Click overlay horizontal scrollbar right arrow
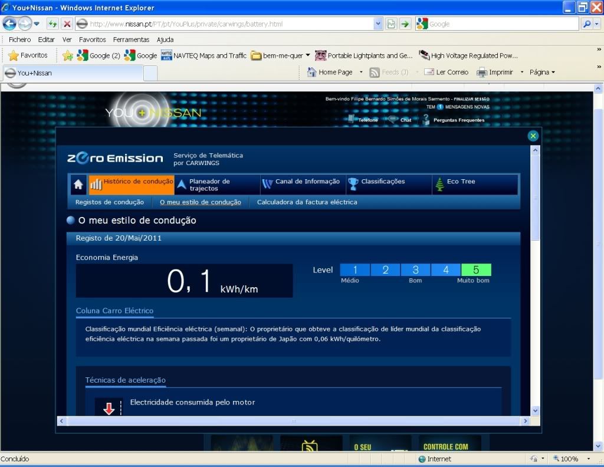This screenshot has width=604, height=467. click(526, 421)
